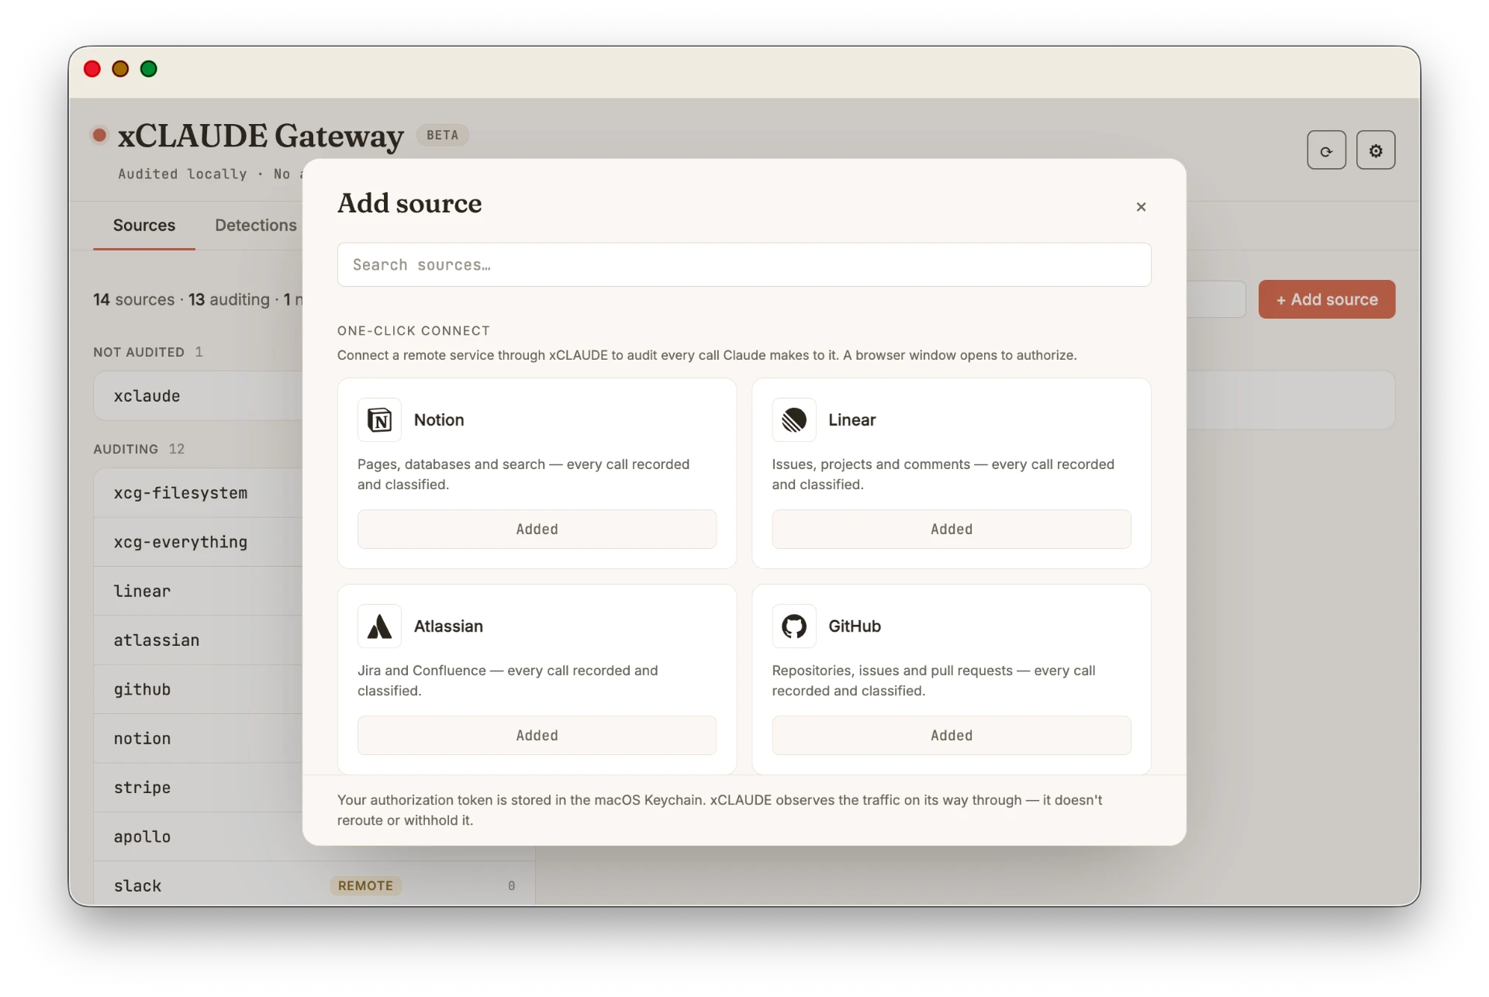Click the Added button under Linear
The height and width of the screenshot is (997, 1489).
952,529
